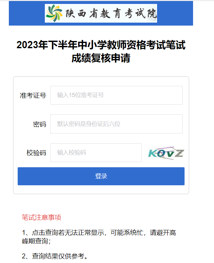Click the letter K in the captcha

[x=152, y=153]
